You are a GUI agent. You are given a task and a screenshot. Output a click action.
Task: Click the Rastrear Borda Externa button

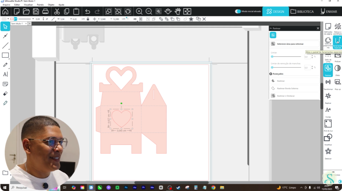[294, 88]
